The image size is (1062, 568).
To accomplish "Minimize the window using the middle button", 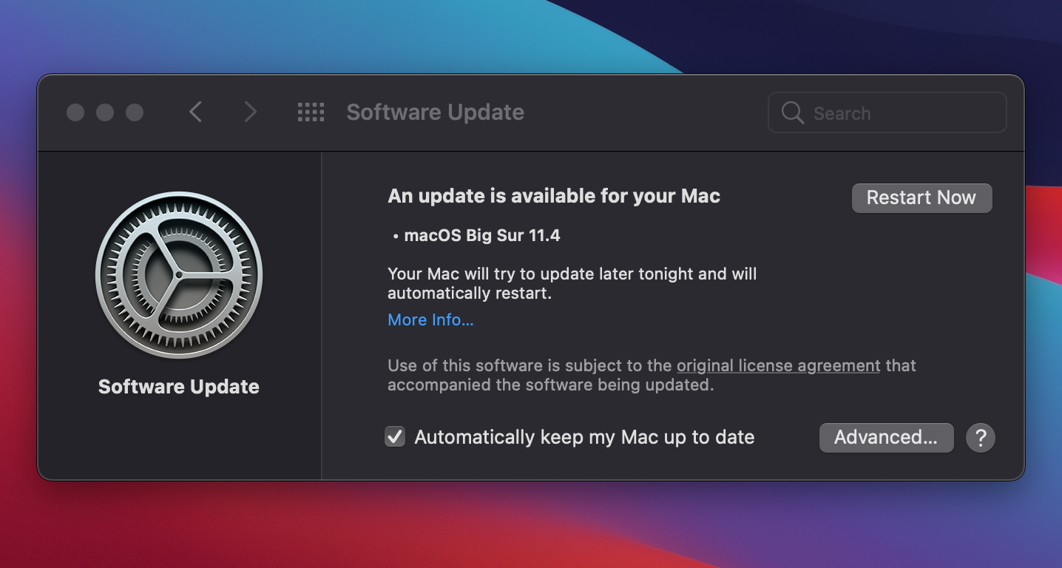I will coord(105,112).
